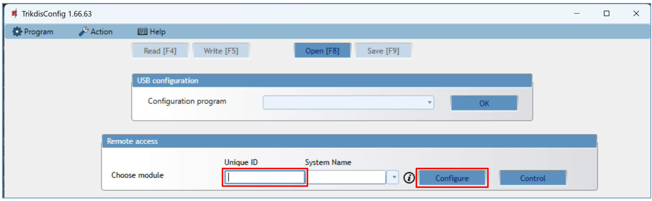The width and height of the screenshot is (652, 201).
Task: Confirm USB configuration with OK button
Action: (x=484, y=103)
